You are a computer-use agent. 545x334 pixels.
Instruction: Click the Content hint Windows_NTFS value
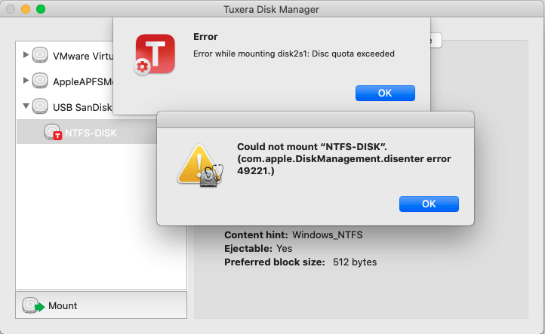327,235
